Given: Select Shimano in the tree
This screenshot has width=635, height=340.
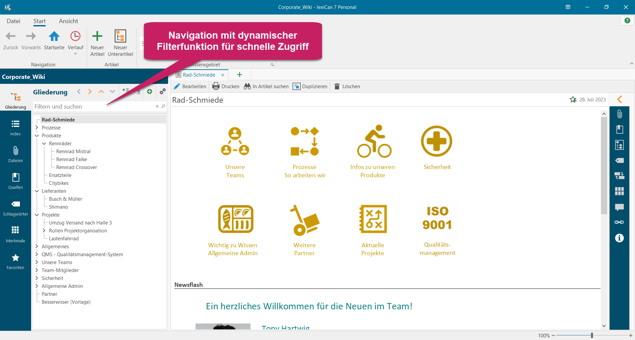Looking at the screenshot, I should [x=58, y=207].
